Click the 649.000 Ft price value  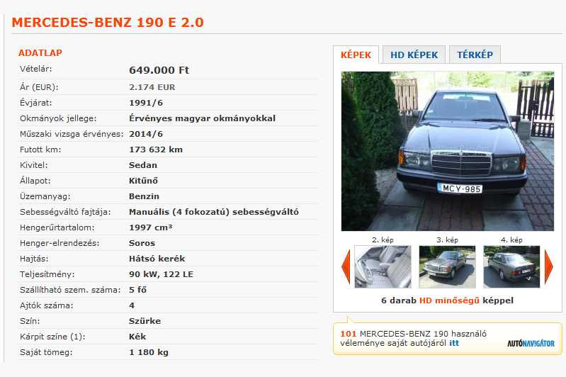tap(159, 70)
